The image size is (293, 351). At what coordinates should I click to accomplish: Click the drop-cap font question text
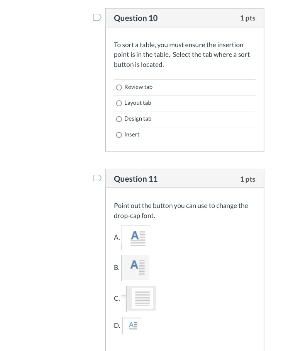[x=181, y=211]
